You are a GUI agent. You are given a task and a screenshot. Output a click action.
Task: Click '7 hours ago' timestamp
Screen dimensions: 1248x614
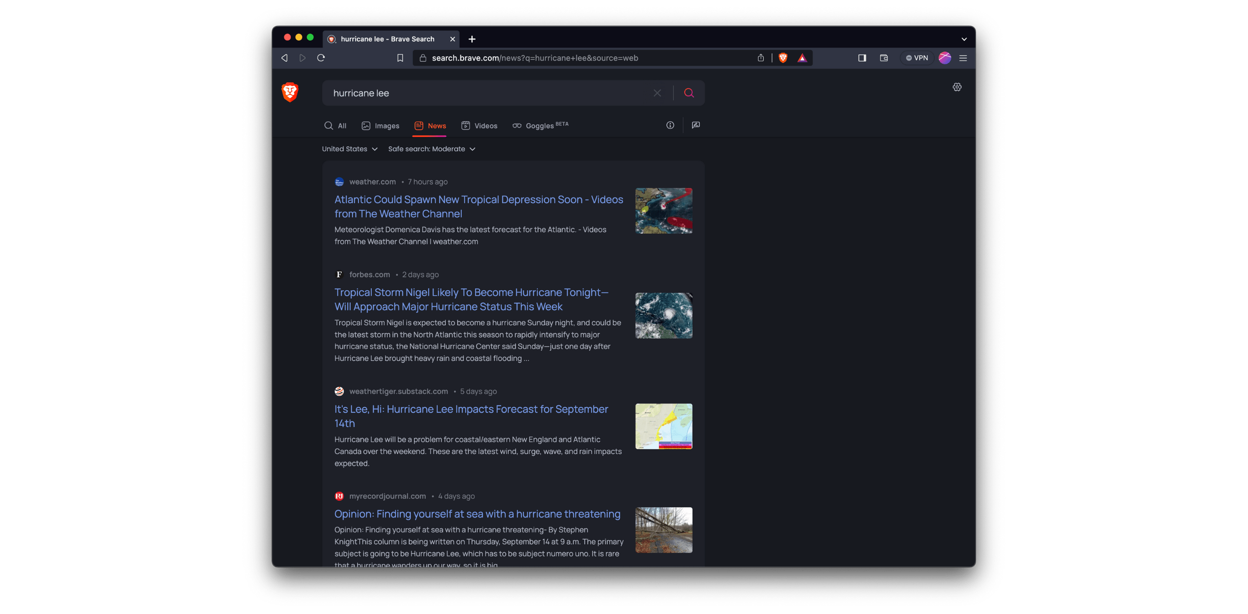coord(427,182)
